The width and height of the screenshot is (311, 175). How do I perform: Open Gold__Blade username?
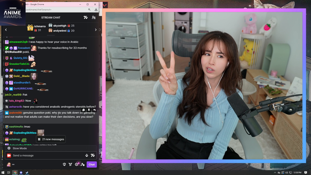[x=22, y=76]
